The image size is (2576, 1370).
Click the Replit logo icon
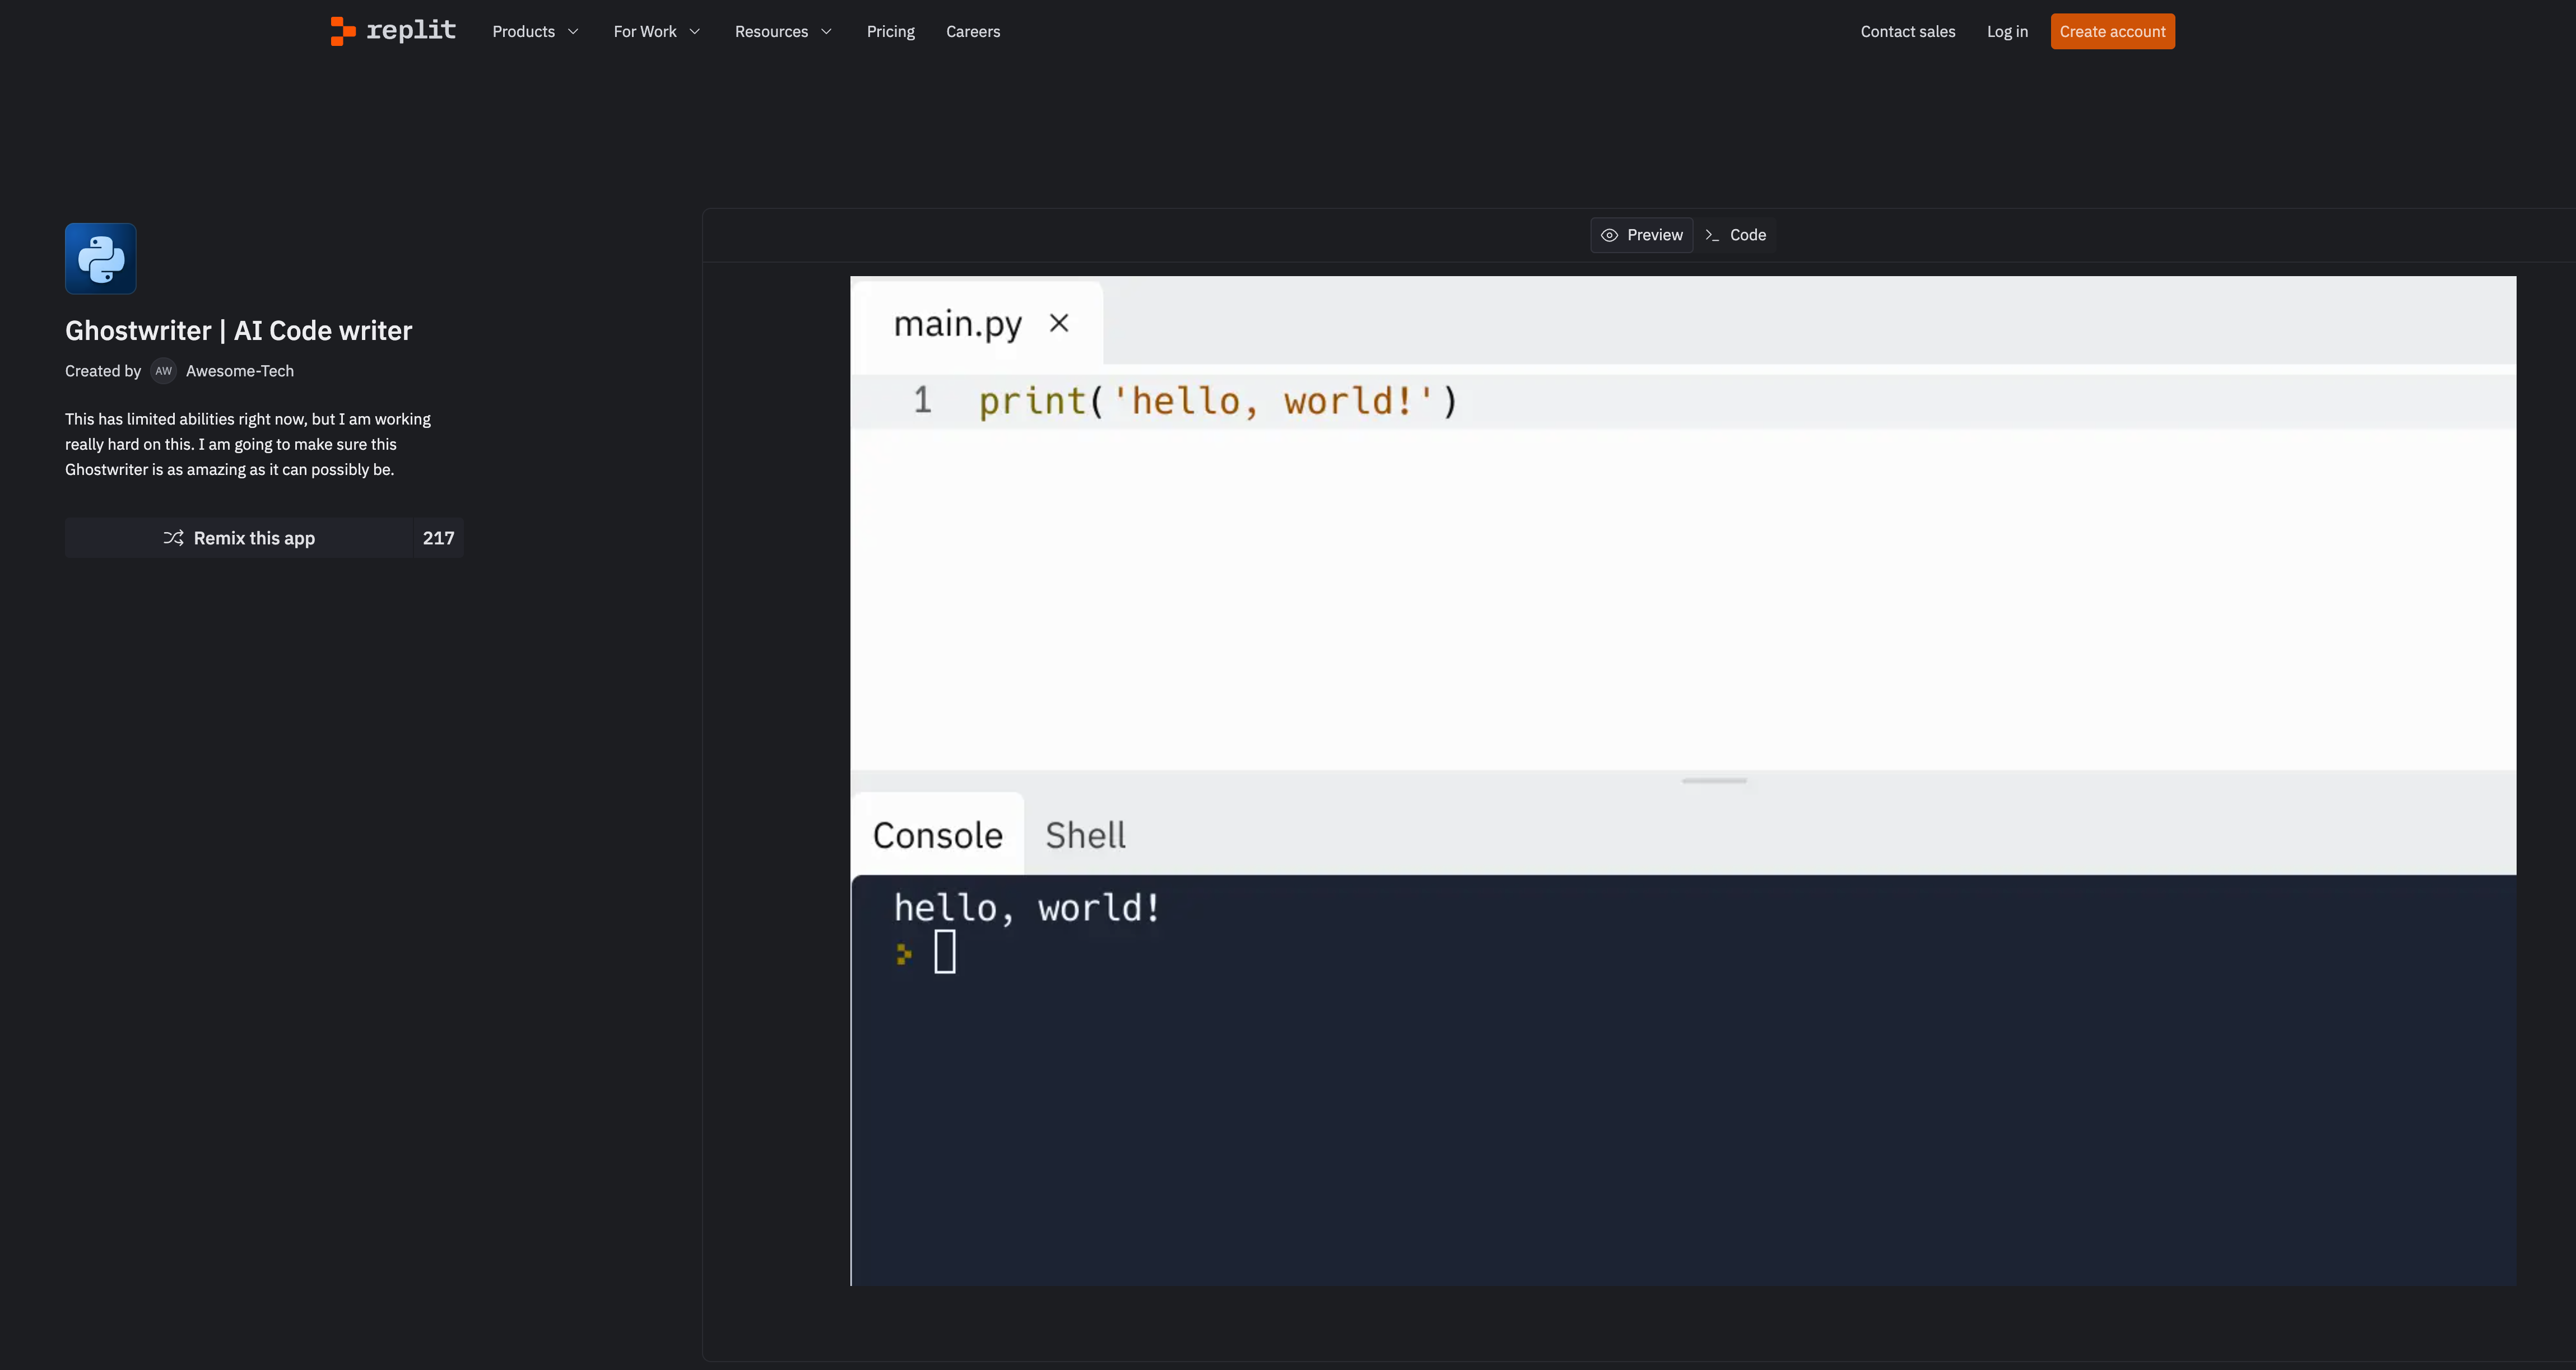click(x=343, y=31)
